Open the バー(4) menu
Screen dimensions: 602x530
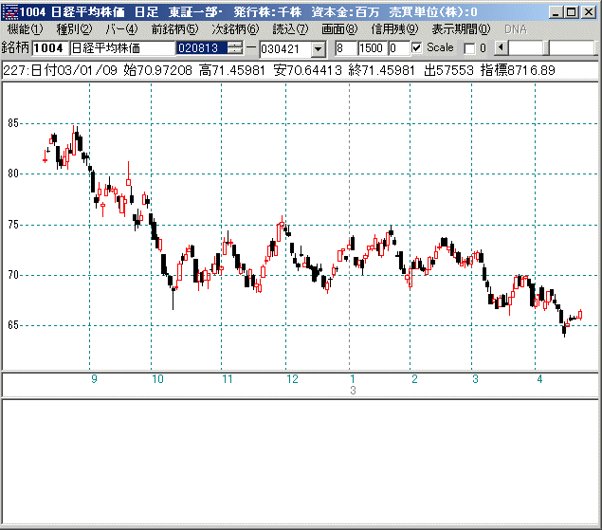pyautogui.click(x=121, y=29)
